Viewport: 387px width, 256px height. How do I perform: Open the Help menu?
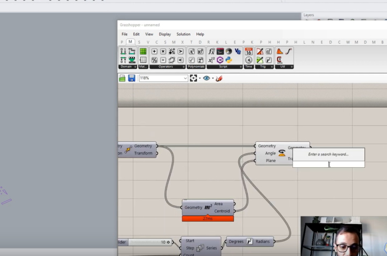click(200, 34)
